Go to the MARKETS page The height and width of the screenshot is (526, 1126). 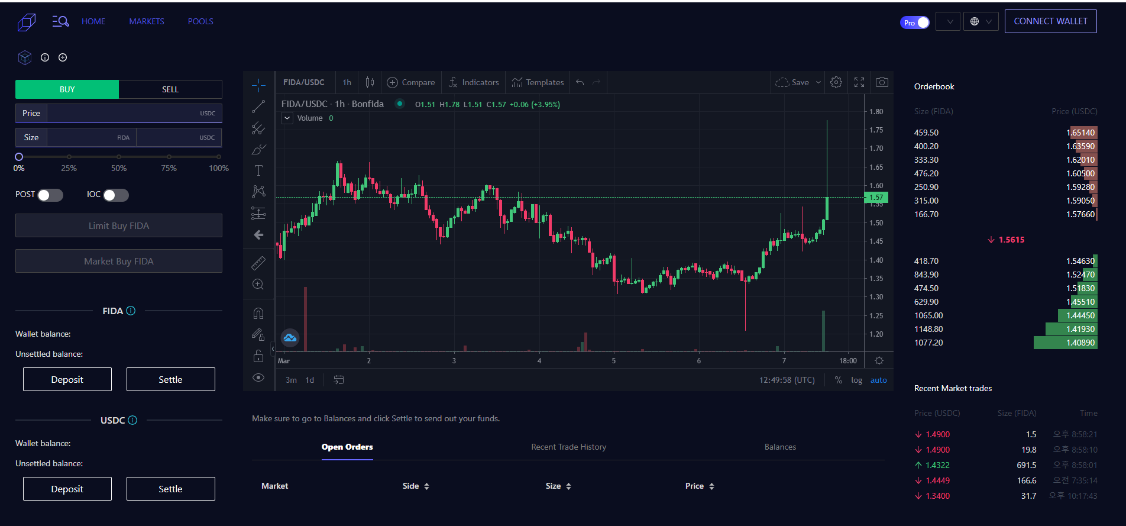pos(147,21)
